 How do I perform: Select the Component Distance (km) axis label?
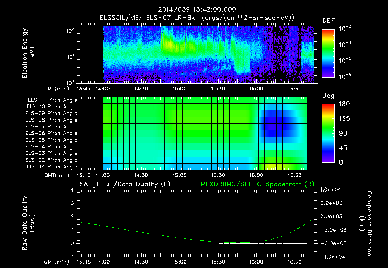(x=366, y=223)
